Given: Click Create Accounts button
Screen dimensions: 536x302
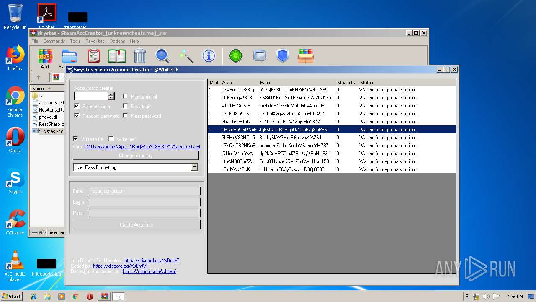Looking at the screenshot, I should tap(137, 225).
